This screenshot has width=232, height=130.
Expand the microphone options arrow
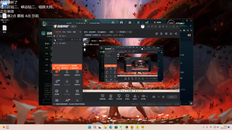tap(138, 96)
